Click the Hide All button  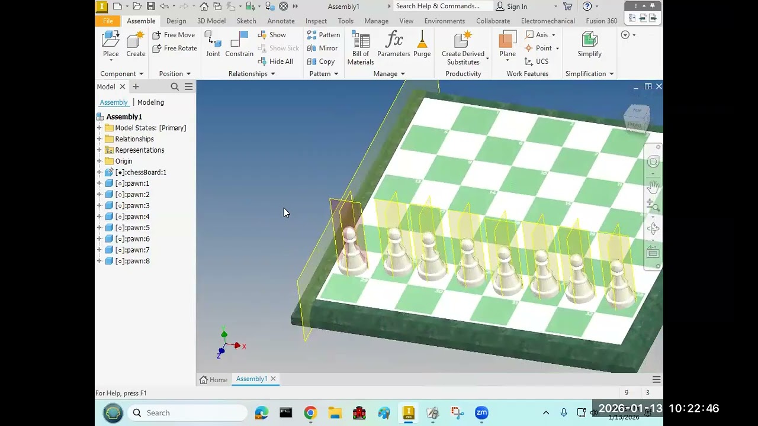[275, 62]
